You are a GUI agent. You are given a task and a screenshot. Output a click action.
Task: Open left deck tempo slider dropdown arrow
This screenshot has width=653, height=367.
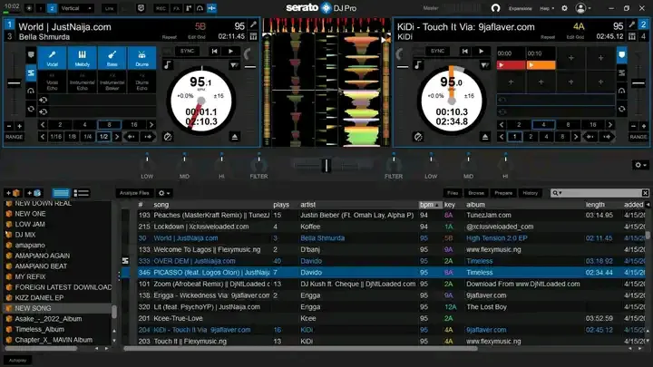coord(235,65)
